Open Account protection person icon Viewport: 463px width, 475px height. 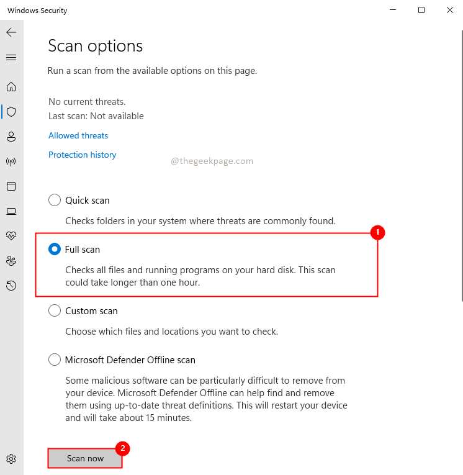click(x=11, y=137)
